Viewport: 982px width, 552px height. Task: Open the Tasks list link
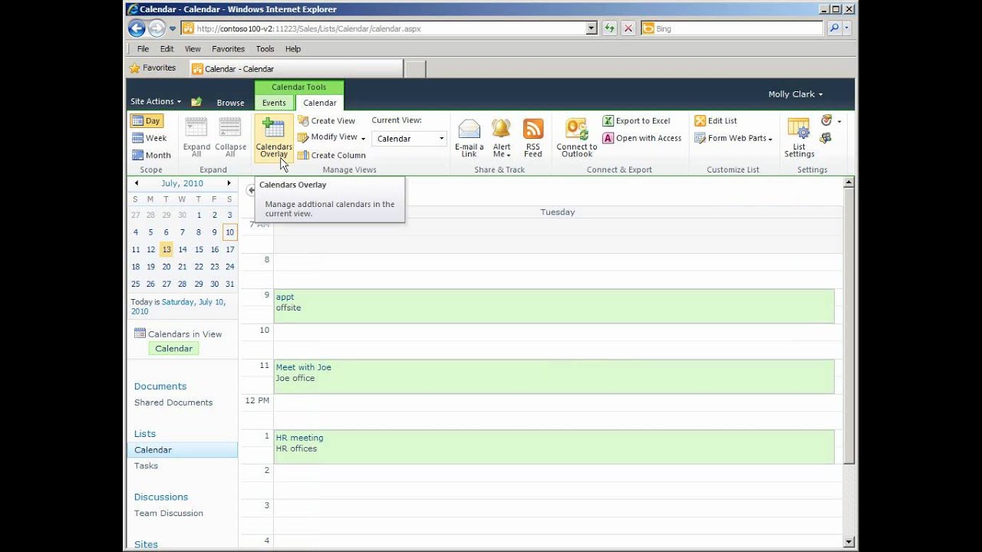(x=146, y=466)
